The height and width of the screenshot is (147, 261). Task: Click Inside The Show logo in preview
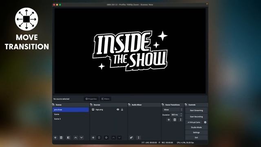[x=130, y=51]
